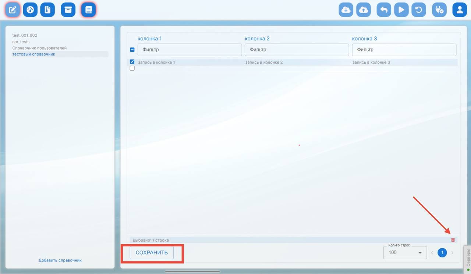Open the reference book icon
The image size is (471, 274).
[88, 10]
